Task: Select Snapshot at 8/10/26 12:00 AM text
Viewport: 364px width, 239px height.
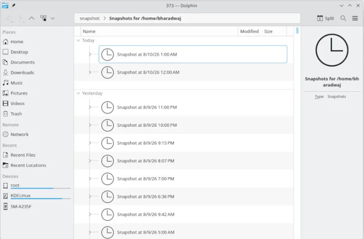Action: (x=148, y=72)
